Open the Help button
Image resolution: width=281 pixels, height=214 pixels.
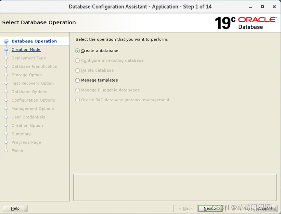[15, 208]
